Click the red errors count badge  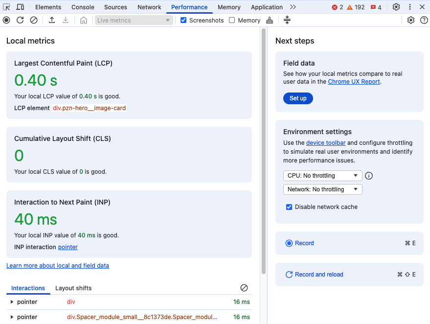point(338,7)
